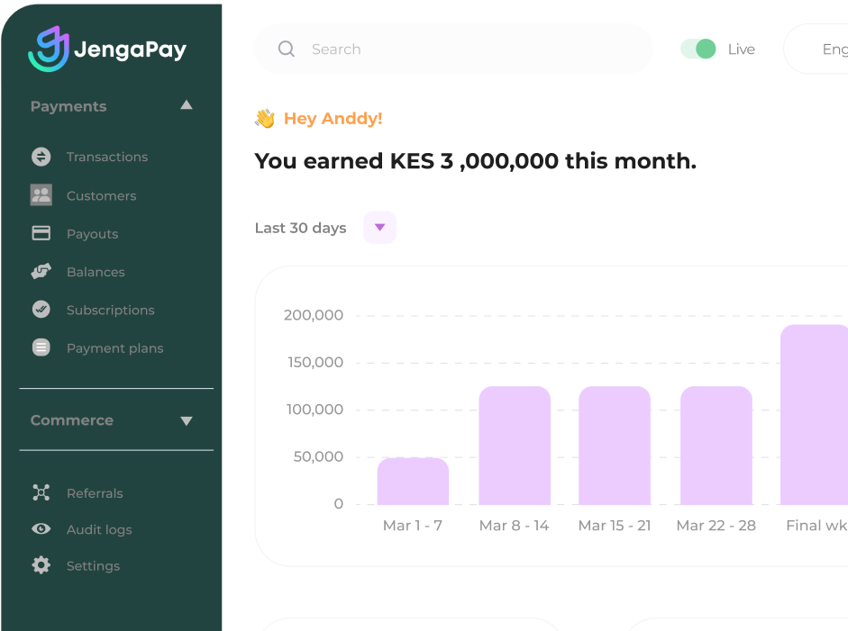
Task: Open the language selector button
Action: 820,50
